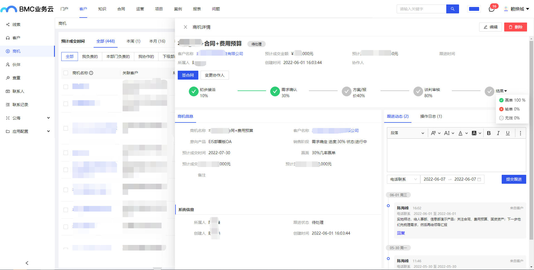Open the font size dropdown in the editor

click(449, 133)
